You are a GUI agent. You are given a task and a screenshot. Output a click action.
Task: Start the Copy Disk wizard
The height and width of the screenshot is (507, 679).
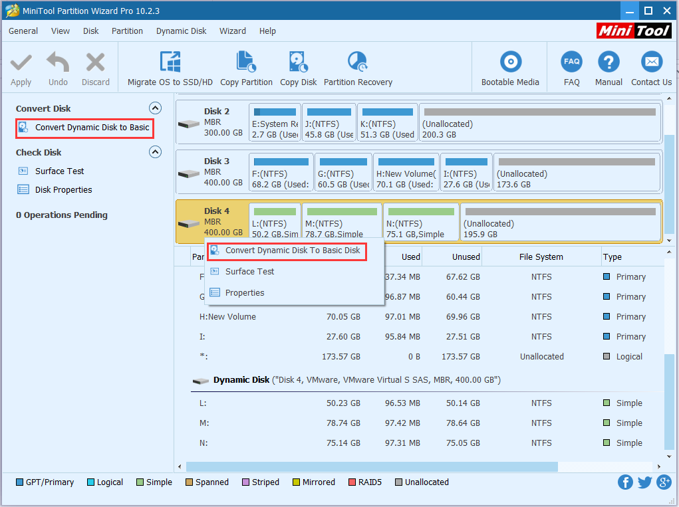point(299,69)
